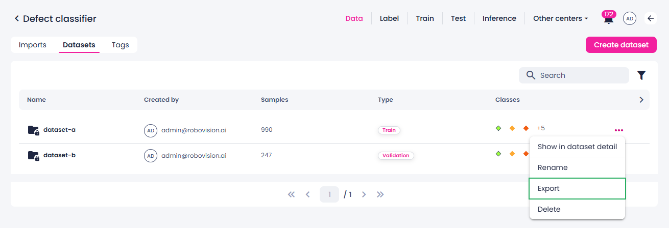The height and width of the screenshot is (228, 669).
Task: Open the Tags tab
Action: click(121, 45)
